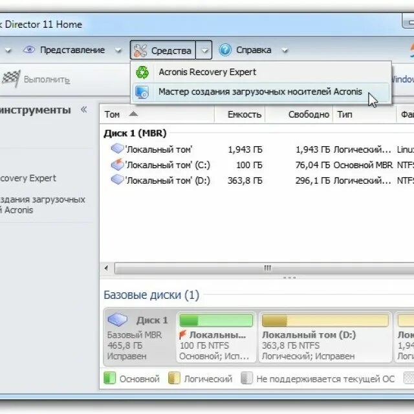Collapse the инструменты sidebar panel

[84, 109]
